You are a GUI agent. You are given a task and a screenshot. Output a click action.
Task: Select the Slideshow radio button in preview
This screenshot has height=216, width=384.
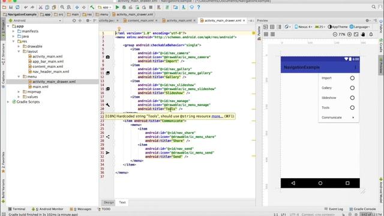352,98
